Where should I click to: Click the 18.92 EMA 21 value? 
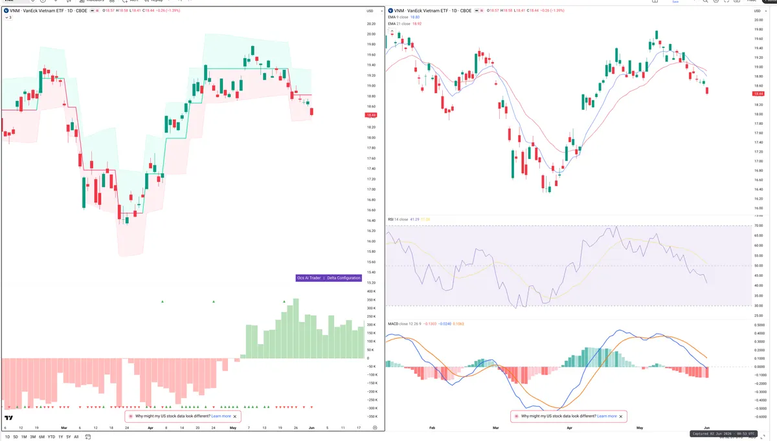pyautogui.click(x=417, y=24)
